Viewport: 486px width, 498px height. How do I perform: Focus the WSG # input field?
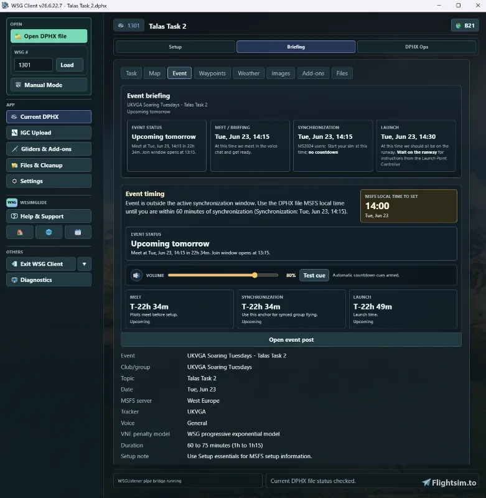(33, 65)
